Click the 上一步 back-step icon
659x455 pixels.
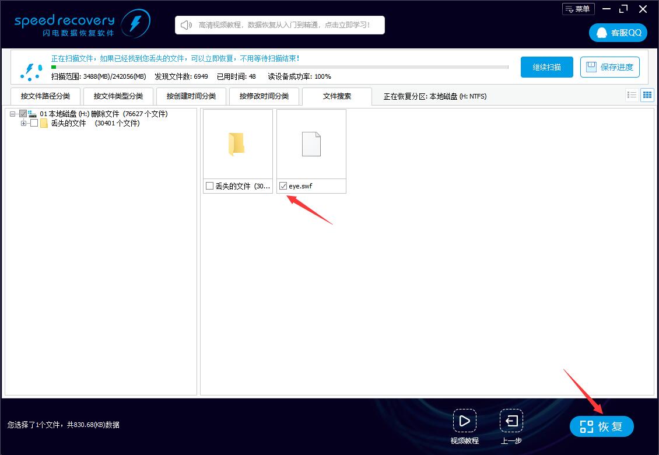tap(511, 421)
